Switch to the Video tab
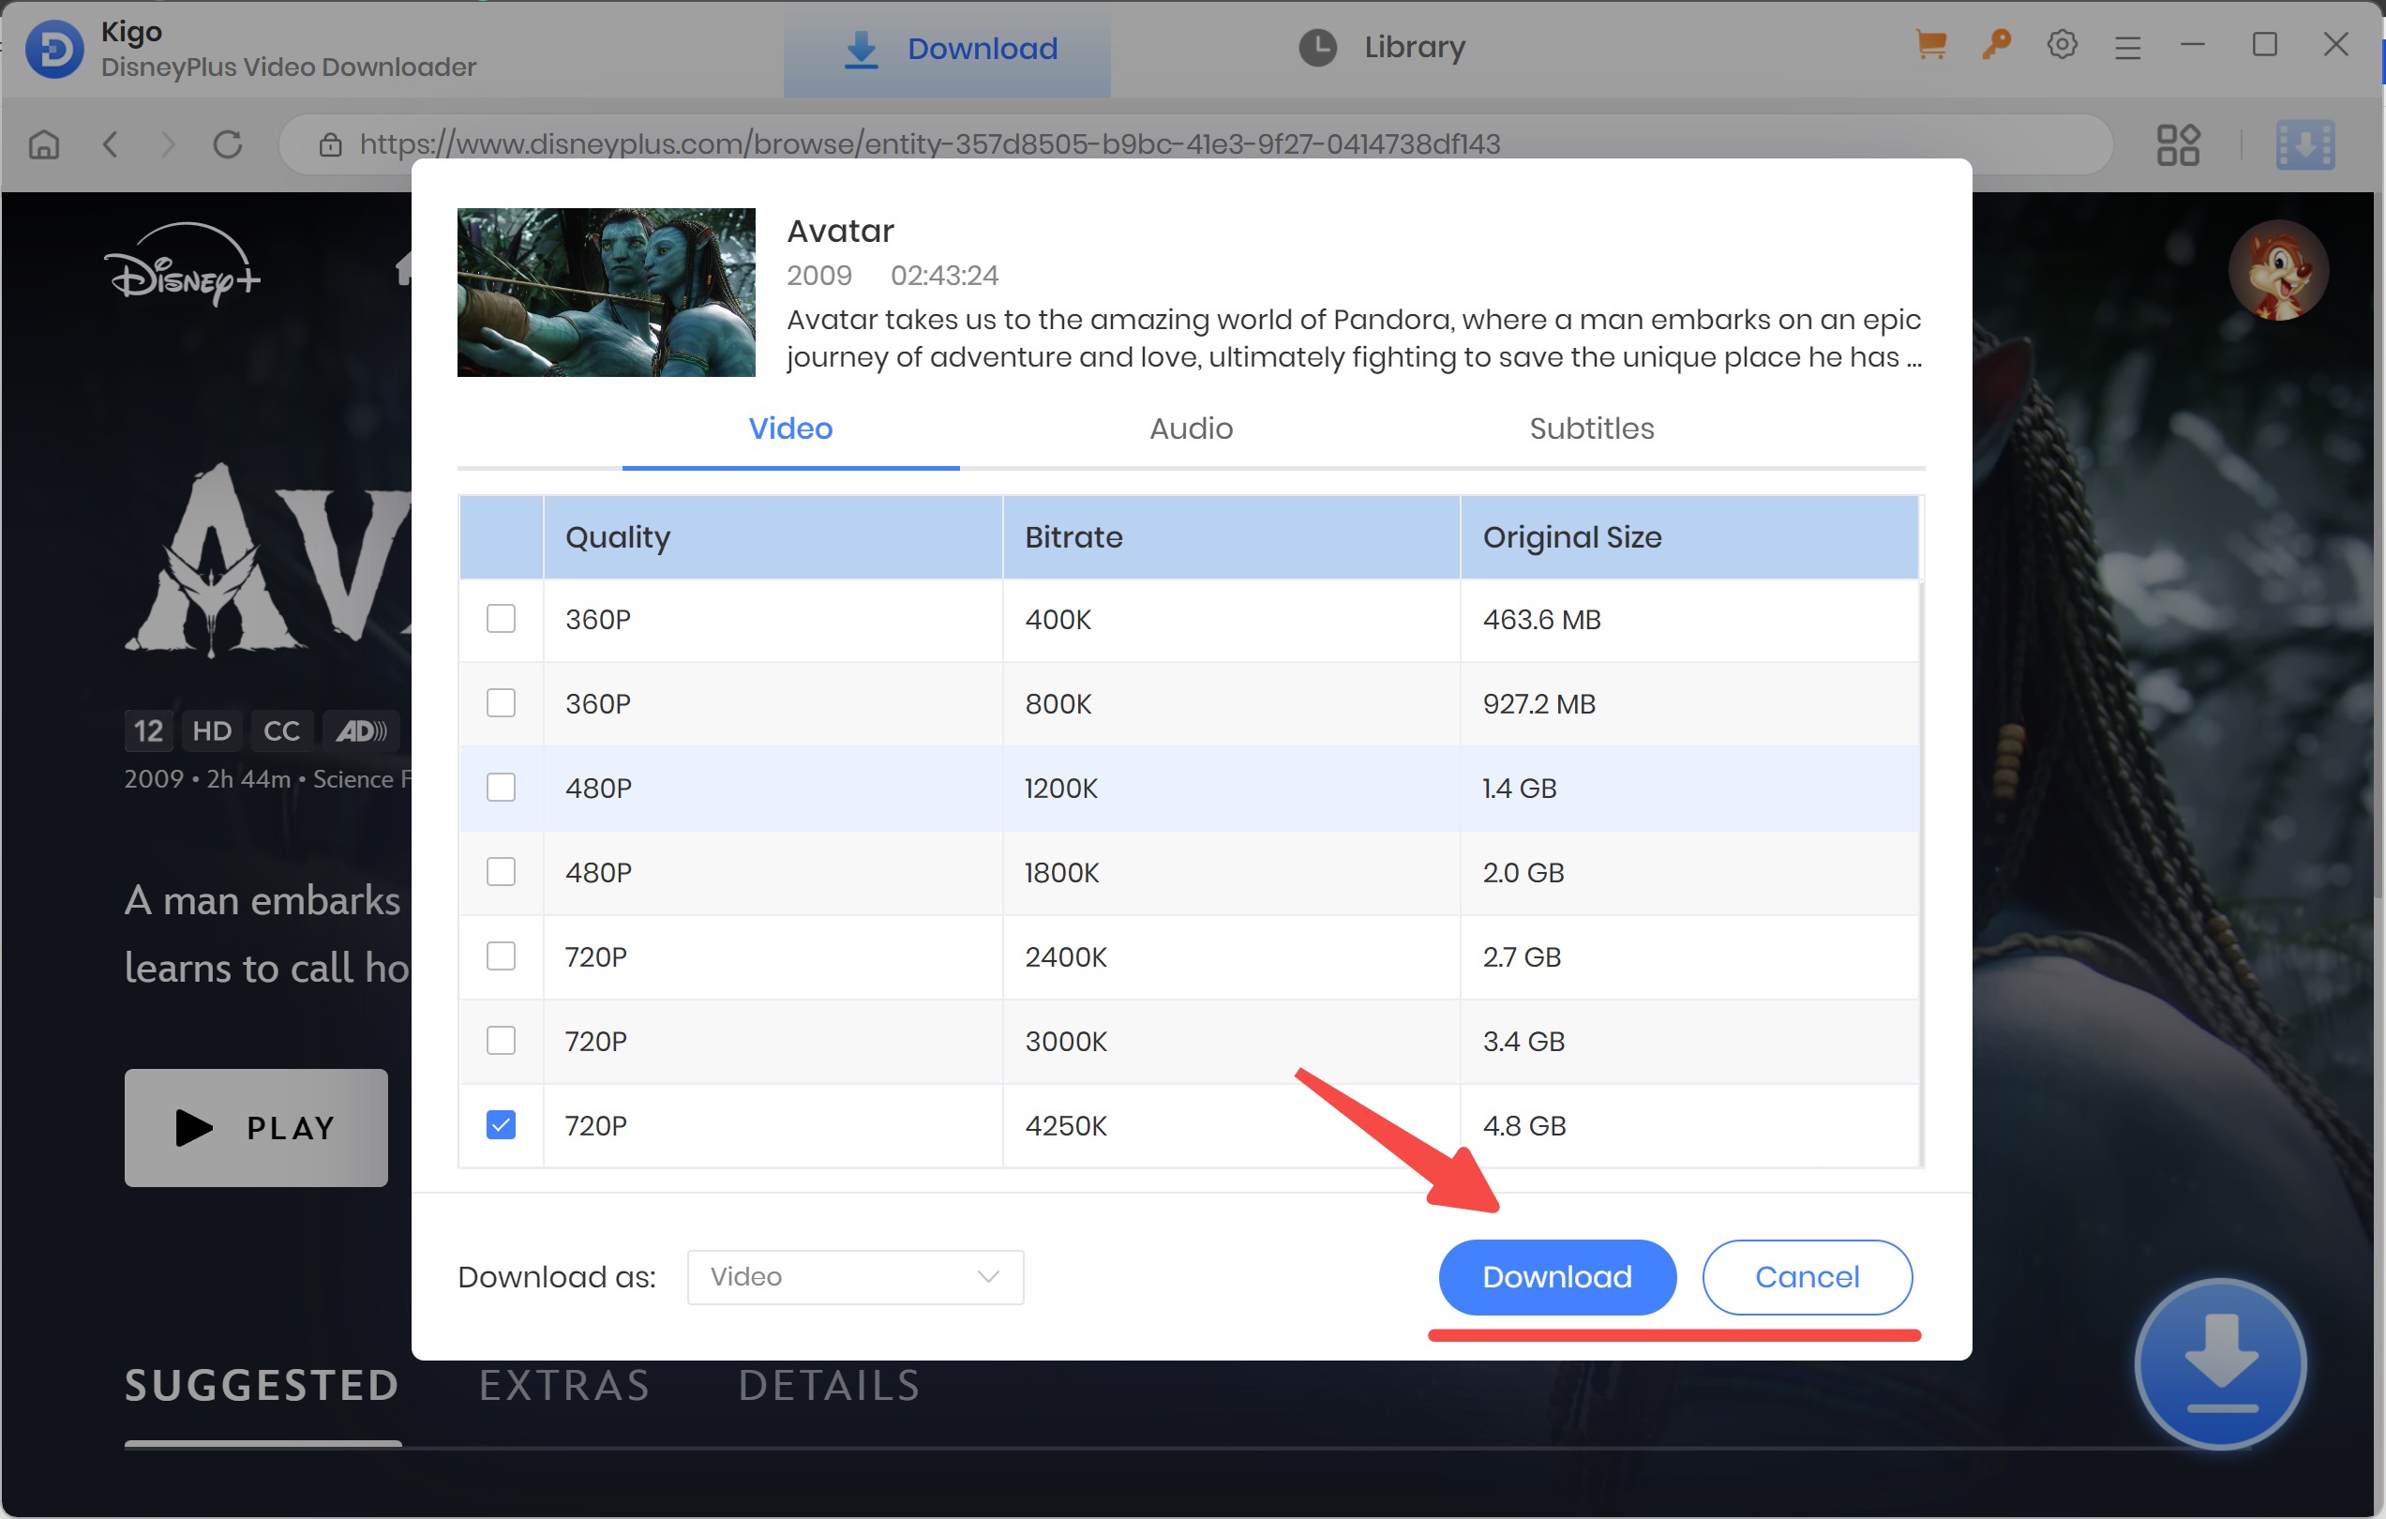The height and width of the screenshot is (1519, 2386). [790, 429]
